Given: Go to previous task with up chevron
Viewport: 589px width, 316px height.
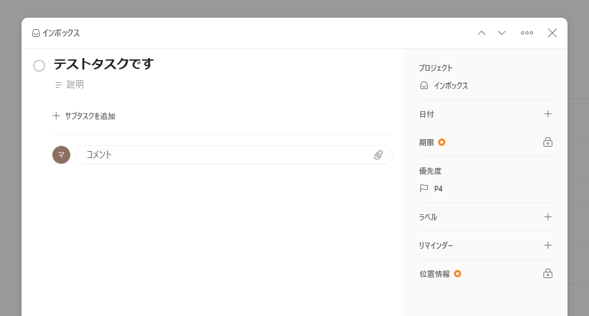Looking at the screenshot, I should 481,33.
